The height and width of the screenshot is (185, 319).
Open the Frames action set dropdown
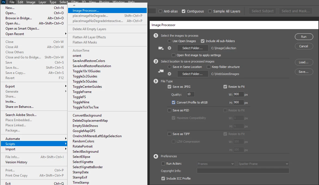[x=216, y=164]
